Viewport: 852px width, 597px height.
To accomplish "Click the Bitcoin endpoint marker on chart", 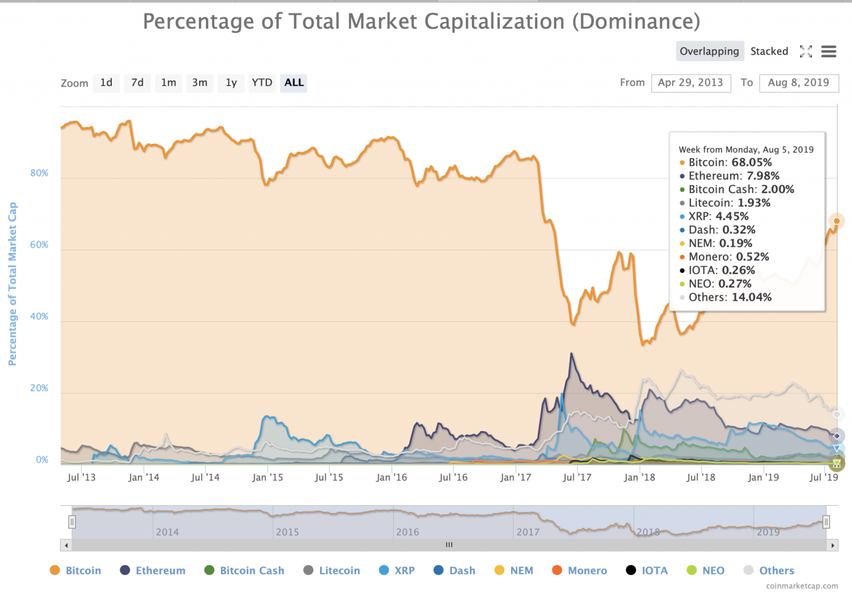I will tap(837, 221).
